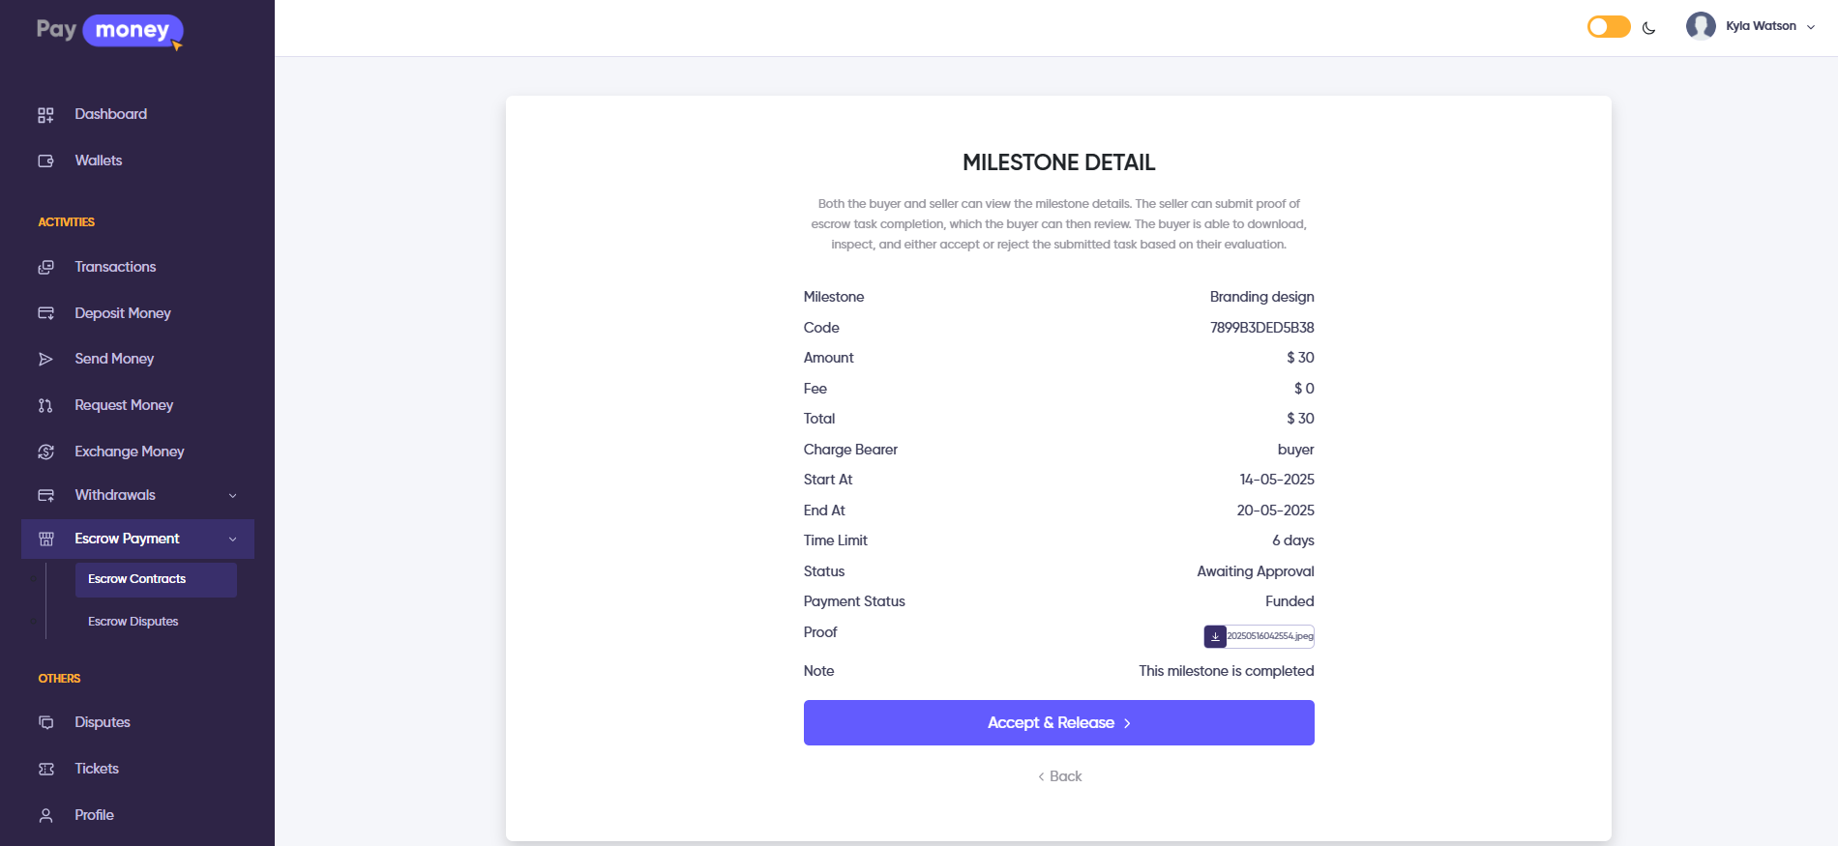Open Escrow Disputes submenu item
The height and width of the screenshot is (846, 1838).
click(x=133, y=622)
